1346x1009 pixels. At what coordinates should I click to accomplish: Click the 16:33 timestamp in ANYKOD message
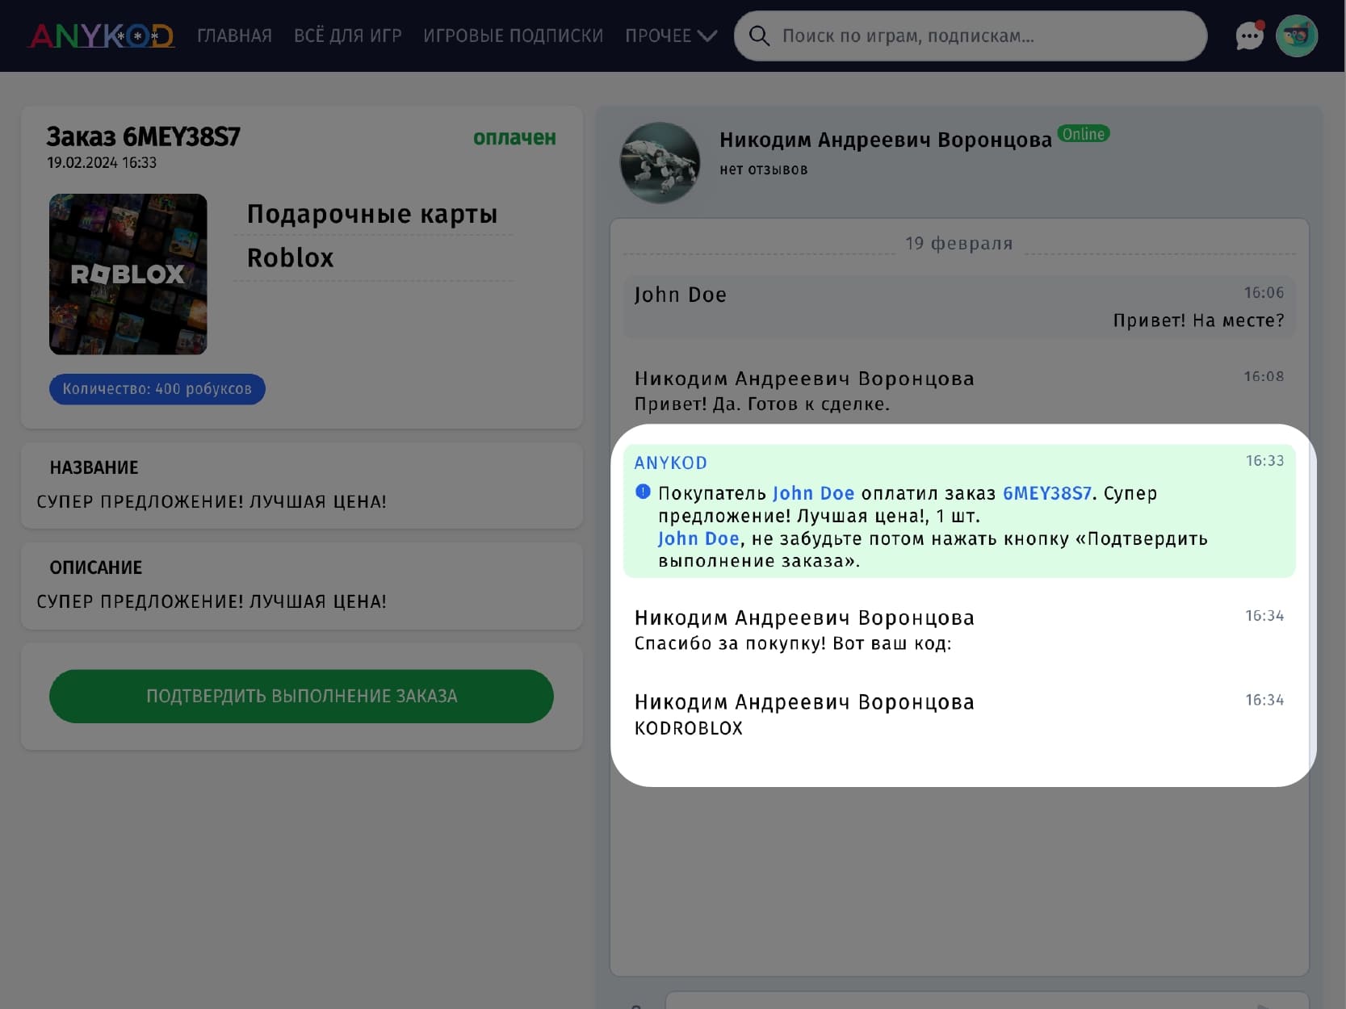1264,460
